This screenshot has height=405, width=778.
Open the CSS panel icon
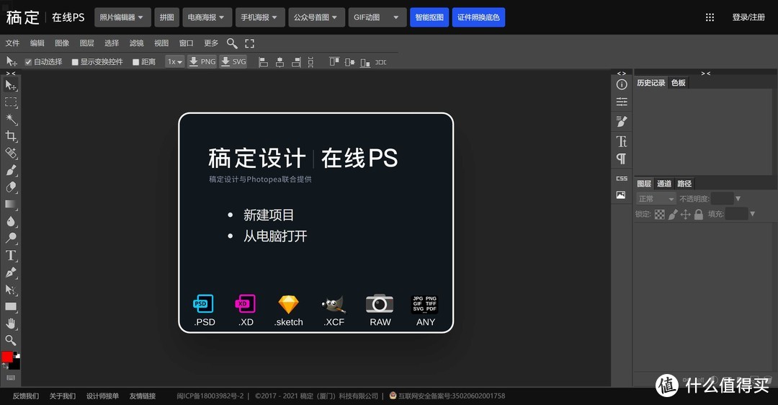[x=621, y=178]
